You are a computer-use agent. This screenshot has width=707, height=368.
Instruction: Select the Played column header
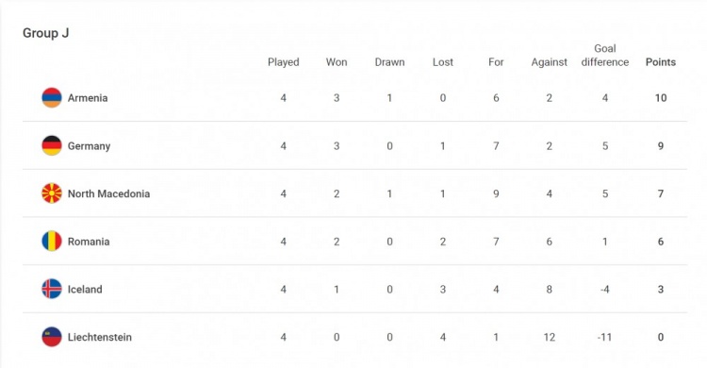click(283, 62)
